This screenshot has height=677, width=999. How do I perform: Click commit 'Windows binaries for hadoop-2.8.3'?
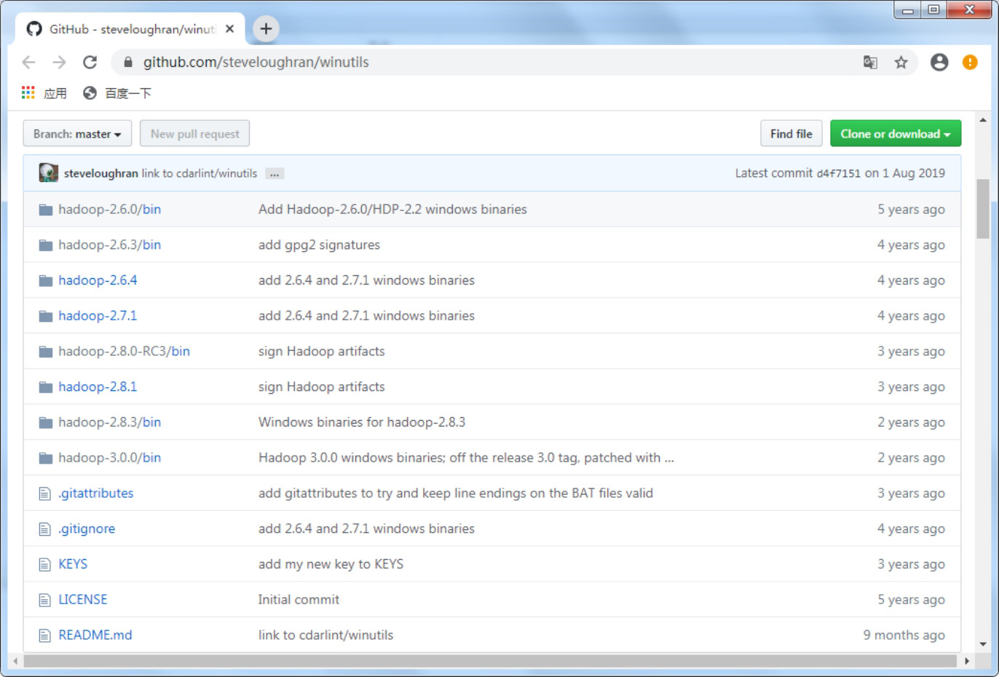tap(362, 422)
